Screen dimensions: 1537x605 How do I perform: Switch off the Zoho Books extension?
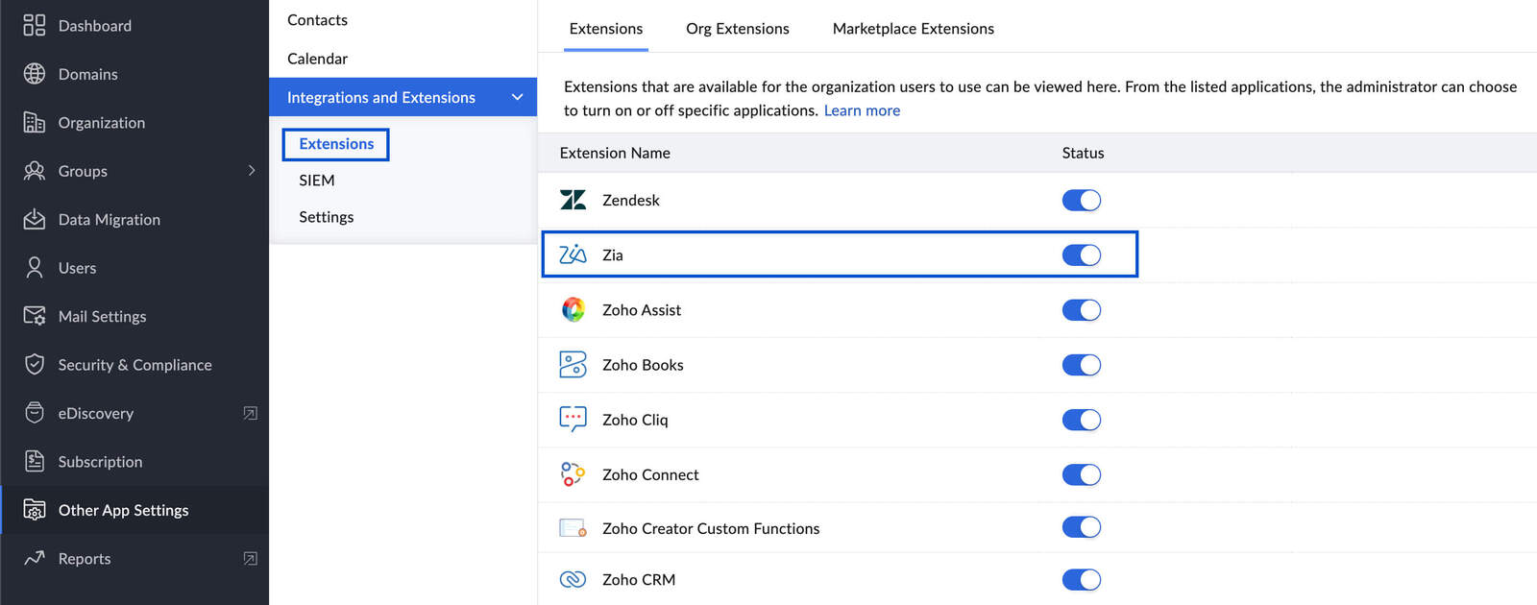click(x=1082, y=365)
